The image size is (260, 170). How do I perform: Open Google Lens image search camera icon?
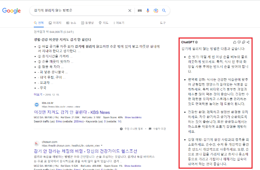click(156, 11)
